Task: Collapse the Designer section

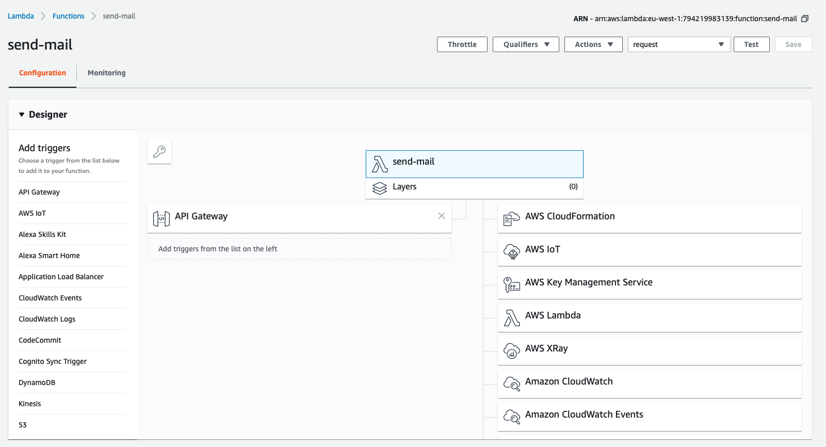Action: click(x=22, y=115)
